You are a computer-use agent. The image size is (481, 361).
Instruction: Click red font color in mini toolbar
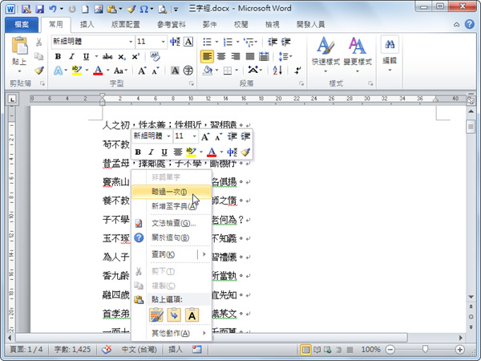(x=212, y=152)
